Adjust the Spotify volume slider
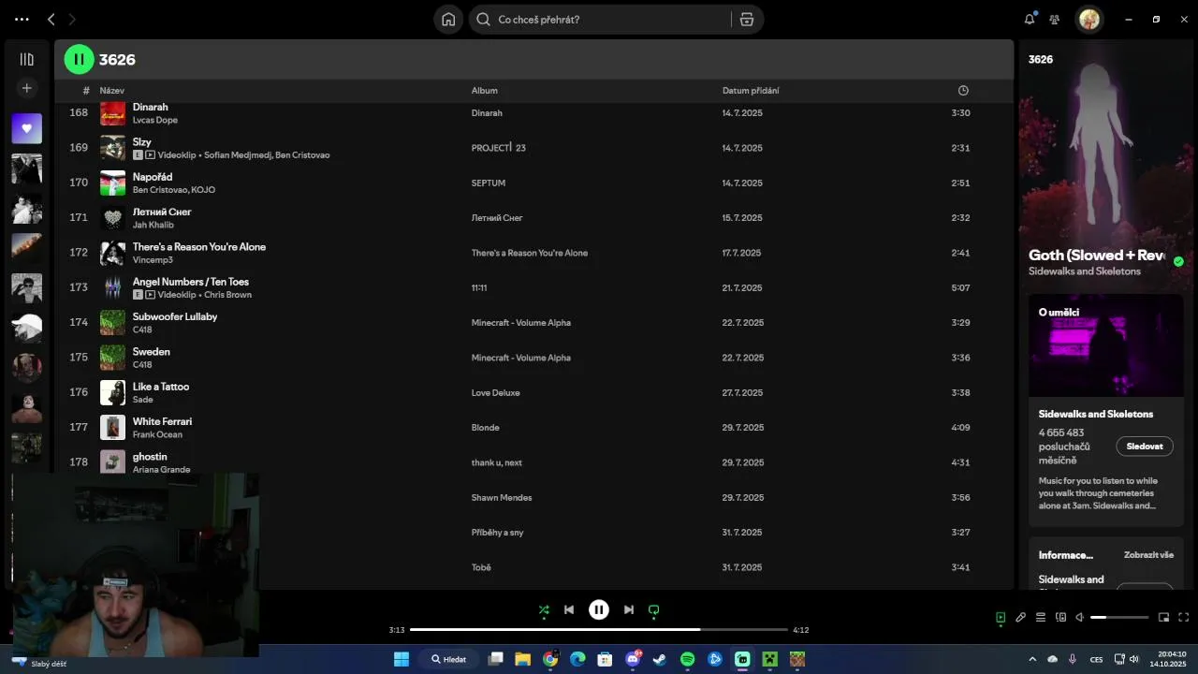The image size is (1198, 674). [x=1119, y=617]
